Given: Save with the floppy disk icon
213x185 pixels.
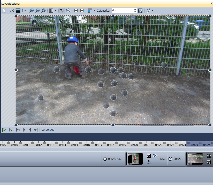Looking at the screenshot, I should [x=140, y=11].
